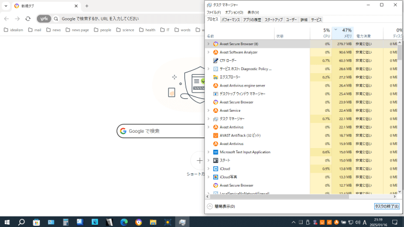Click the VPN toggle in address bar
This screenshot has width=404, height=227.
44,19
